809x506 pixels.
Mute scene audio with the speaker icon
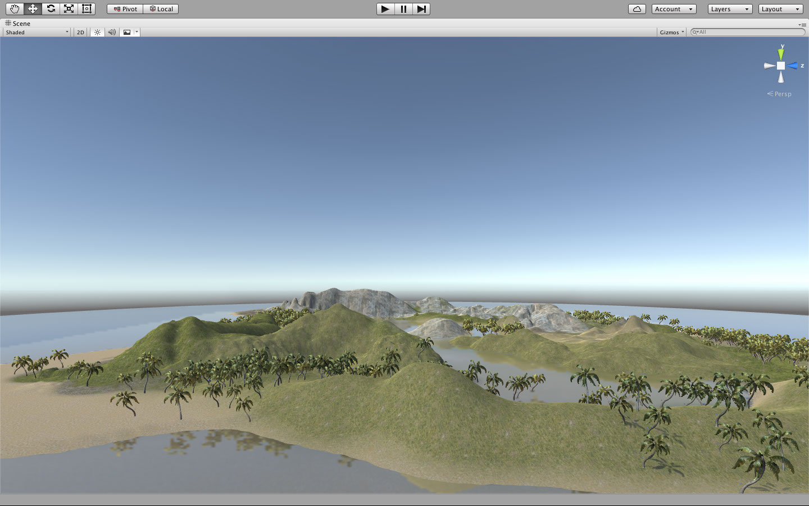tap(112, 33)
